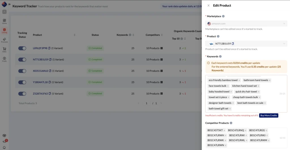Click inside the Keywords input box

point(255,109)
